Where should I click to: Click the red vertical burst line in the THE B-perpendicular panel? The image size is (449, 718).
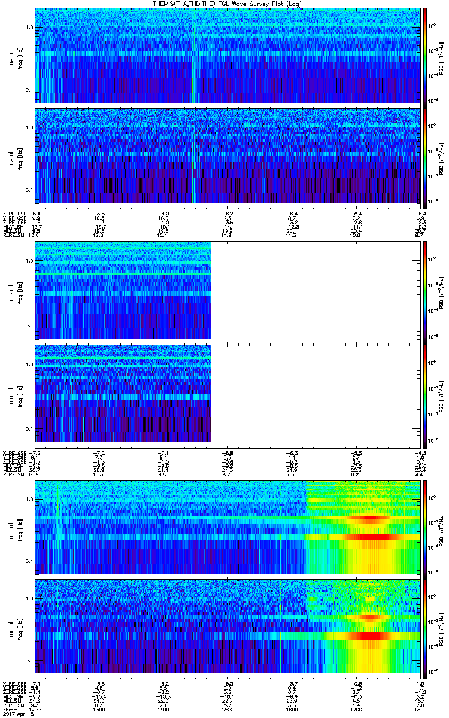click(308, 527)
